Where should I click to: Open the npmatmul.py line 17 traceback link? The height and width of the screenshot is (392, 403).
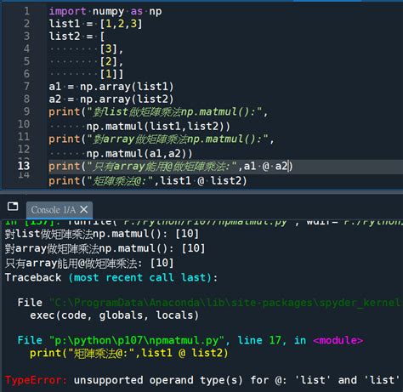[x=190, y=340]
